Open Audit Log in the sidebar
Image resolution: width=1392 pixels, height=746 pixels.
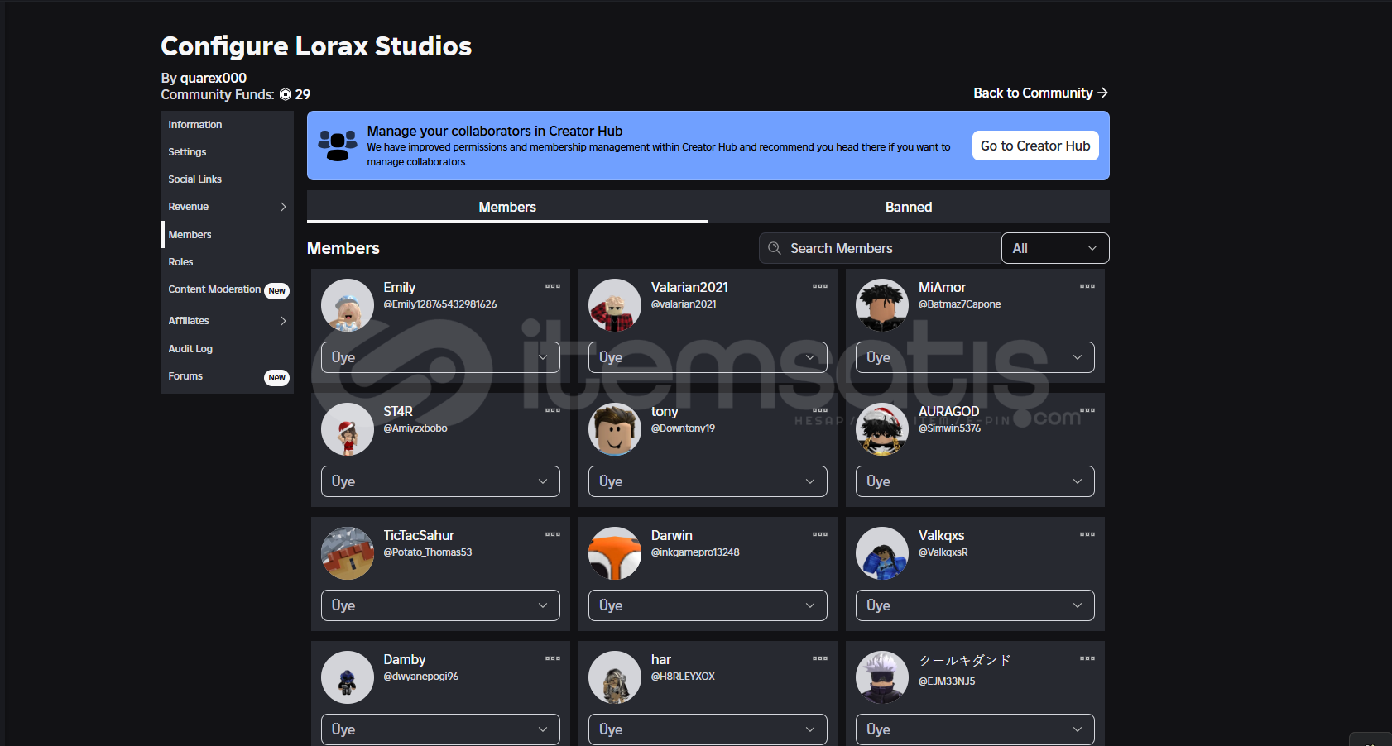pyautogui.click(x=190, y=349)
